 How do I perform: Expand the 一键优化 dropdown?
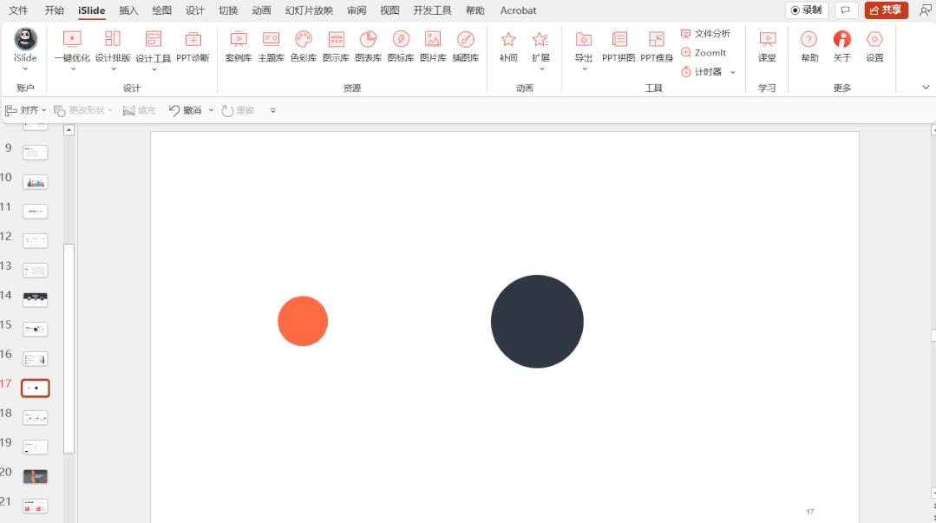pyautogui.click(x=72, y=69)
